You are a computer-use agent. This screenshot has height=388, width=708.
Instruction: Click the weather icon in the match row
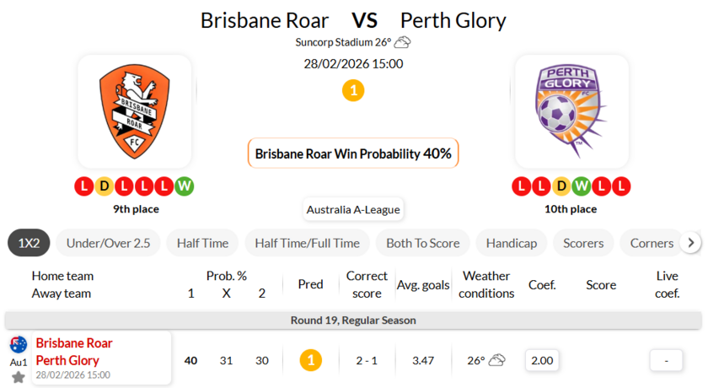(496, 360)
